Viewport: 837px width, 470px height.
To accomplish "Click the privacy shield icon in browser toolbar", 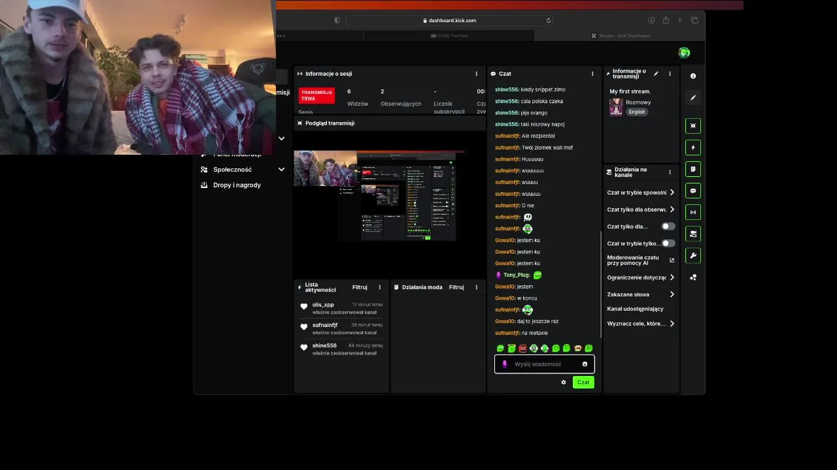I will click(x=337, y=20).
